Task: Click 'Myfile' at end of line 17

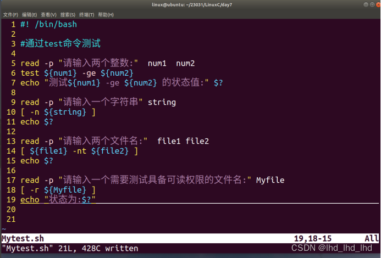Action: pos(270,180)
